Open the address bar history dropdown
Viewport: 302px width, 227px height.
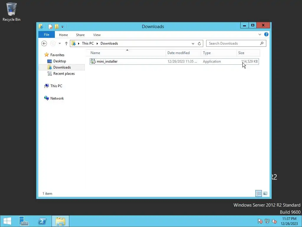(x=193, y=44)
